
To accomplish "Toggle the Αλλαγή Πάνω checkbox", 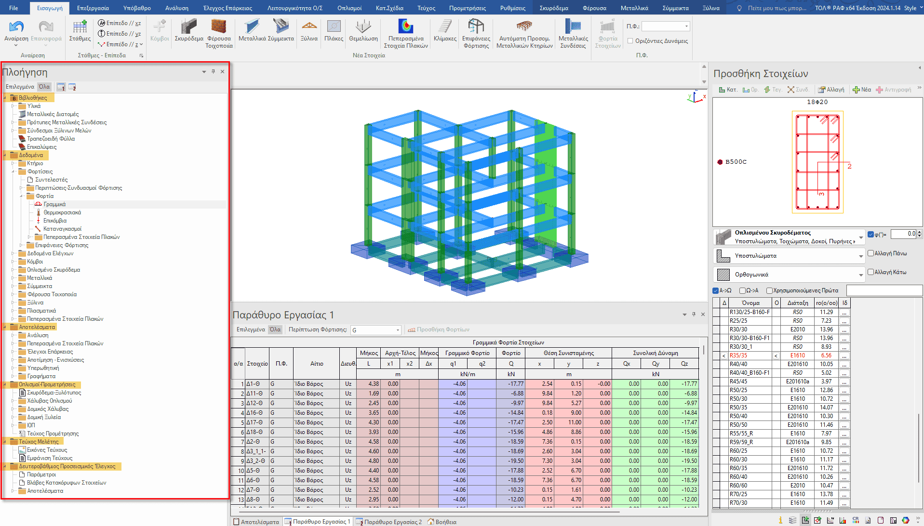I will pos(871,253).
